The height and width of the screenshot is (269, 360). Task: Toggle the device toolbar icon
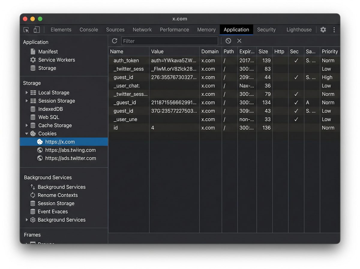coord(37,30)
